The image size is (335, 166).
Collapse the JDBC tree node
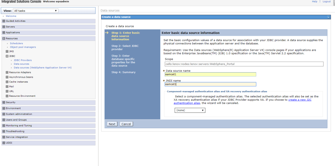click(x=7, y=56)
